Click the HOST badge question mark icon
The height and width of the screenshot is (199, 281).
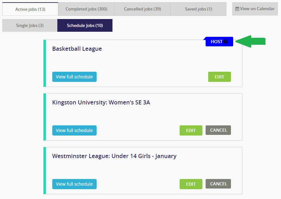point(226,42)
